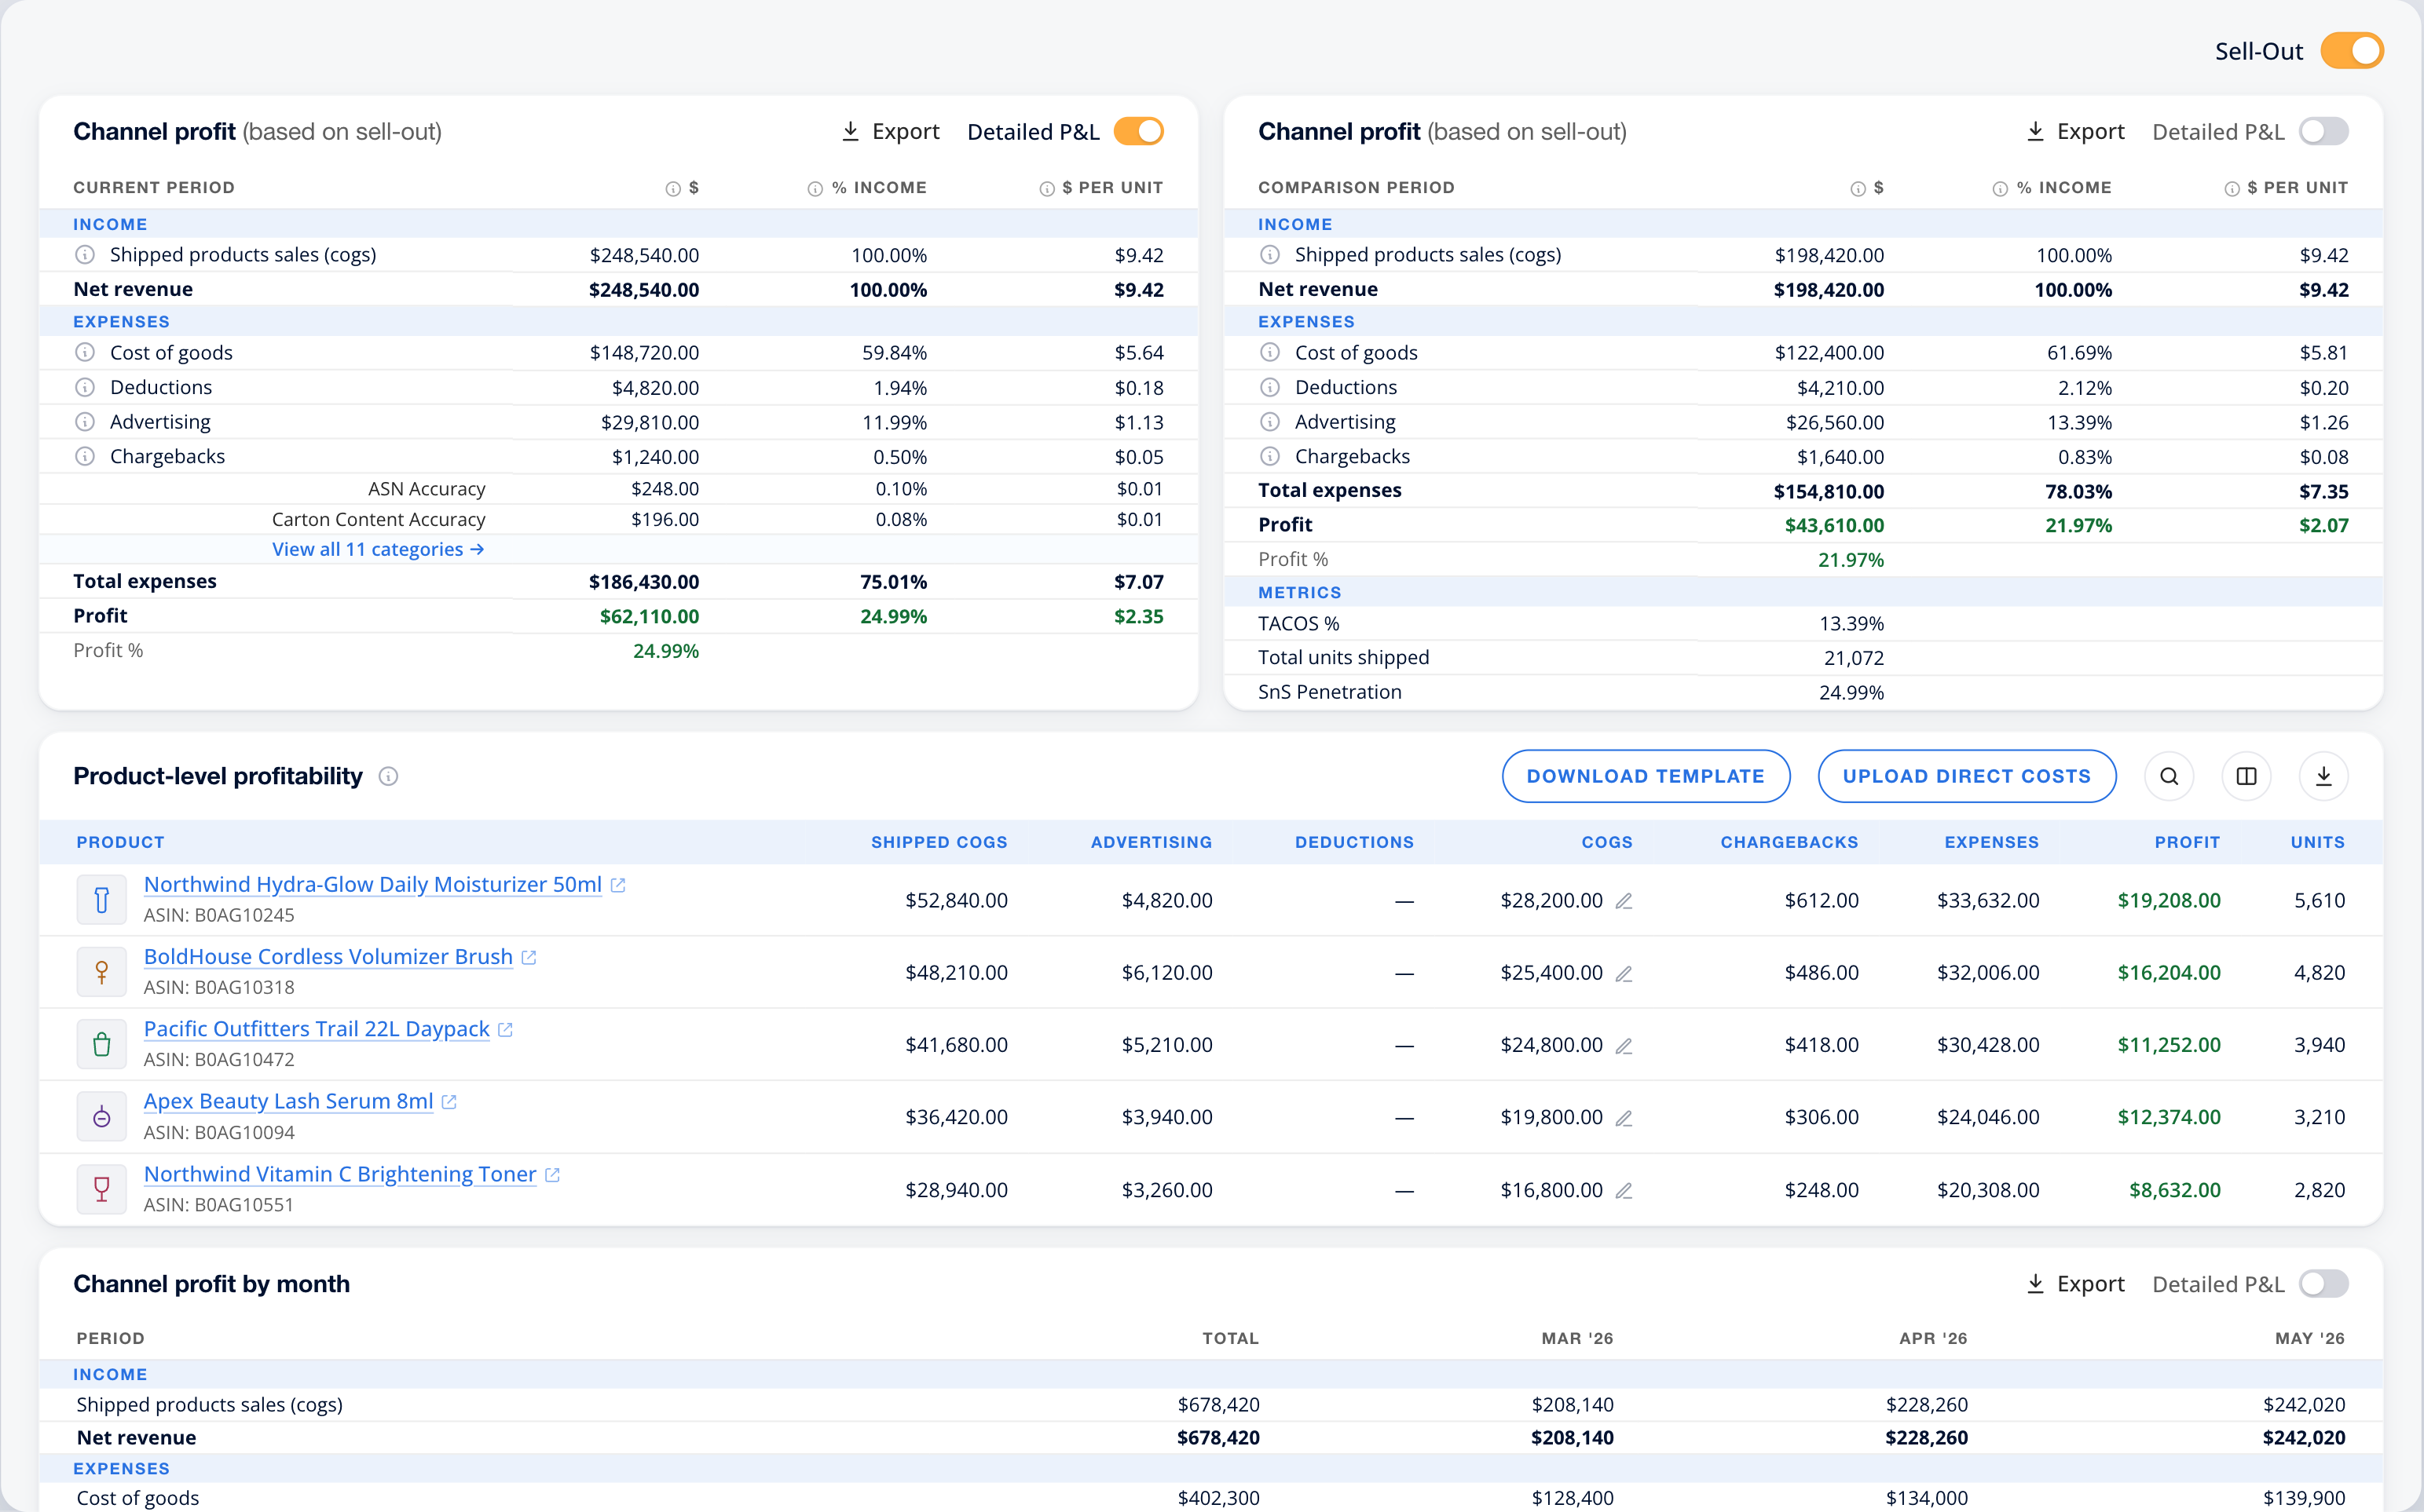Open the column layout icon button

click(x=2246, y=776)
